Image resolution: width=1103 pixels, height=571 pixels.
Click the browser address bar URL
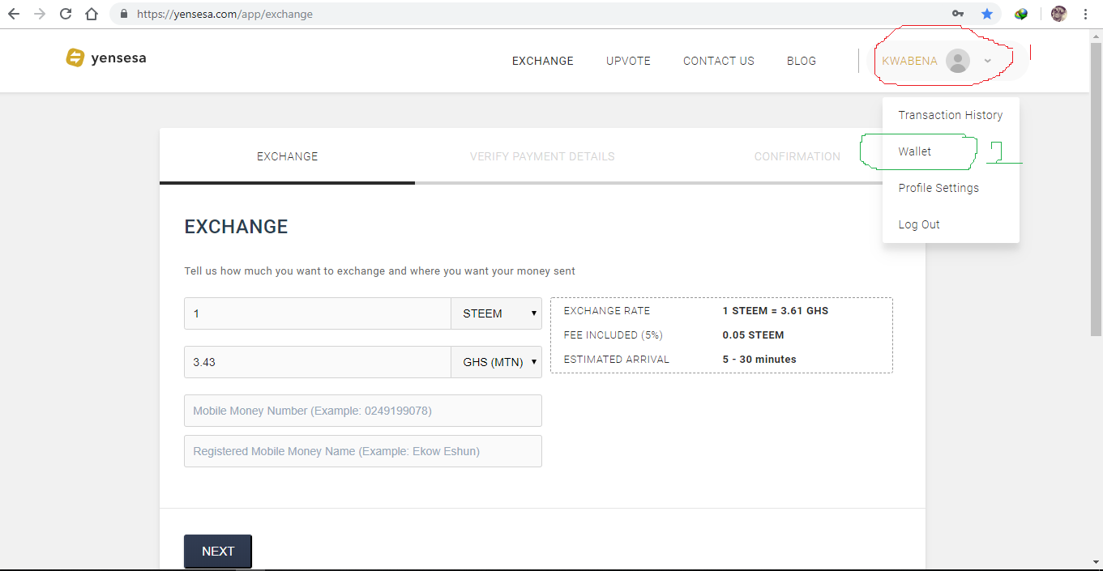224,14
